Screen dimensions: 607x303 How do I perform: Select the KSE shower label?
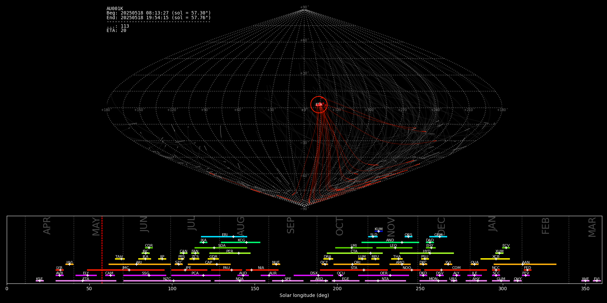tap(39, 279)
